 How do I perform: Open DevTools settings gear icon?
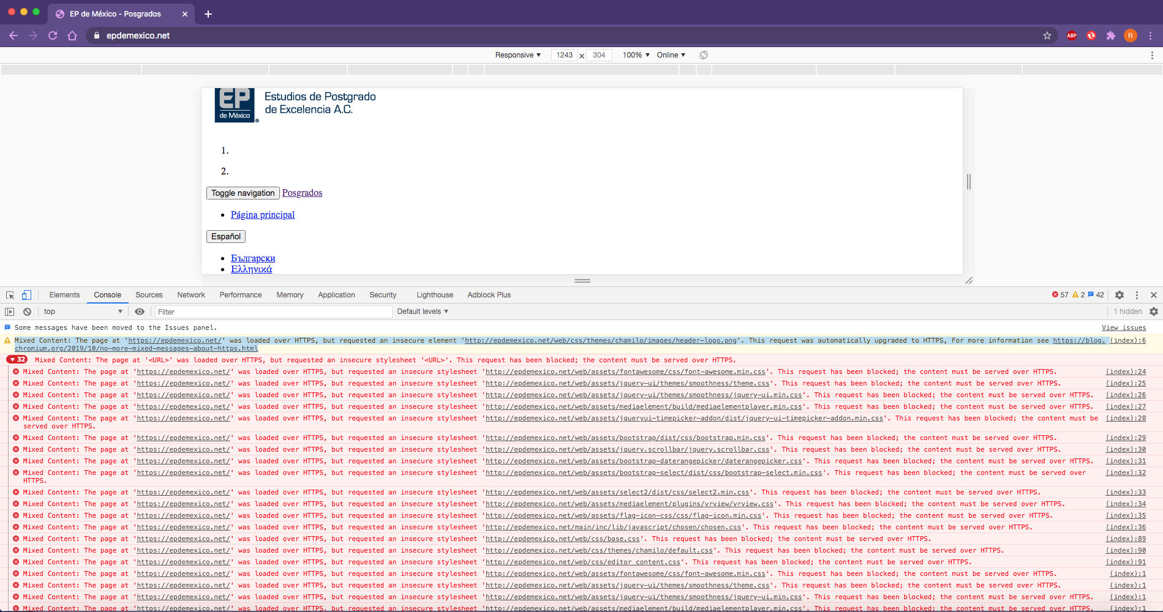click(1120, 294)
